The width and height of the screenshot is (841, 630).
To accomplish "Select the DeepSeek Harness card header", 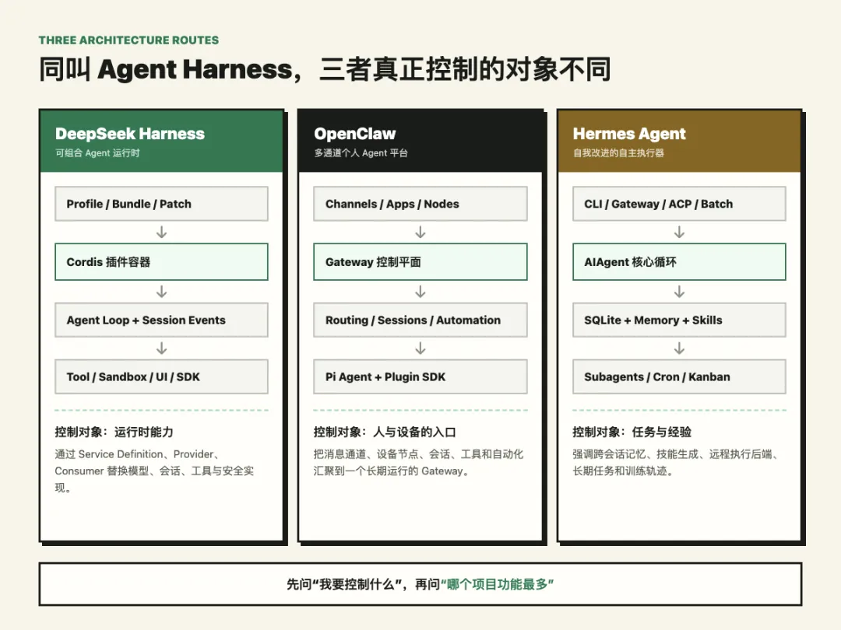I will click(161, 142).
